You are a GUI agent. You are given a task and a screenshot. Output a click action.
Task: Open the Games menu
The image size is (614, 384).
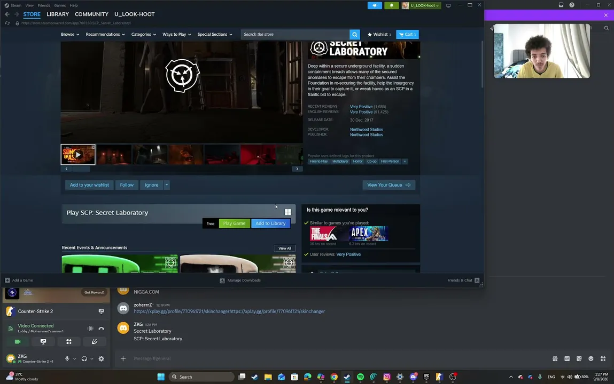(x=60, y=5)
